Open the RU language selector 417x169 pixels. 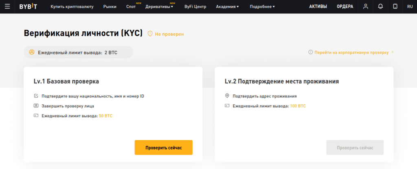click(x=410, y=6)
